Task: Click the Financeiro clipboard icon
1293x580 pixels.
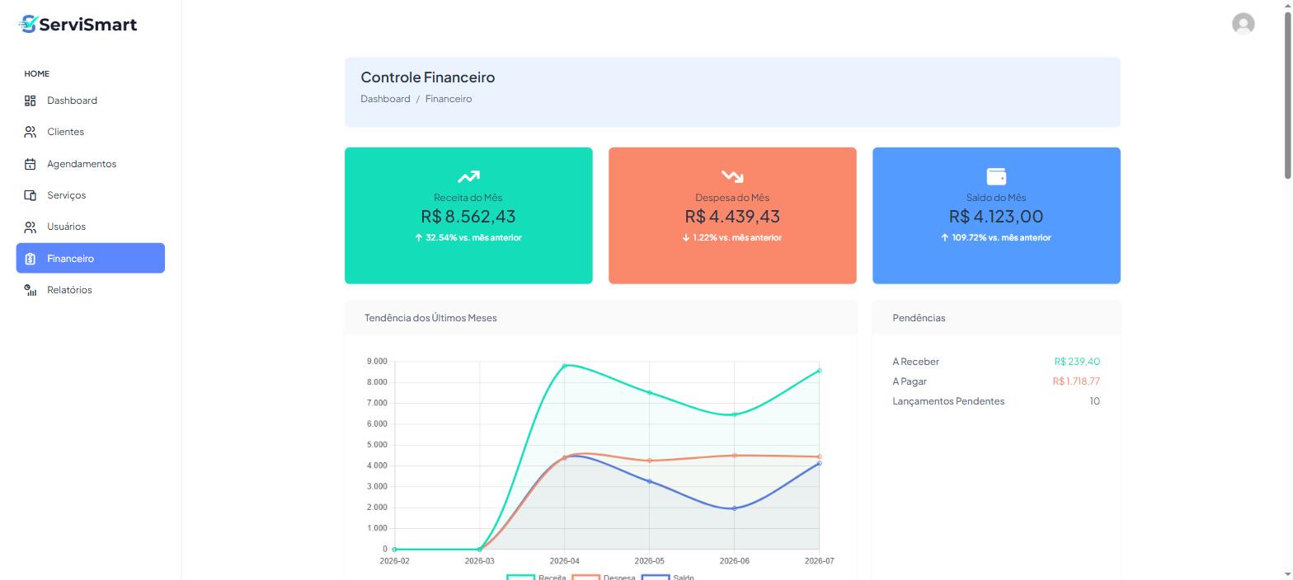Action: (31, 259)
